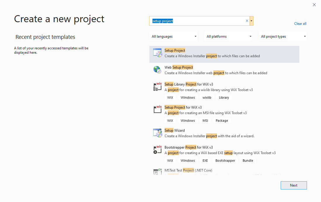Open the search history dropdown arrow
The image size is (321, 202).
[251, 21]
